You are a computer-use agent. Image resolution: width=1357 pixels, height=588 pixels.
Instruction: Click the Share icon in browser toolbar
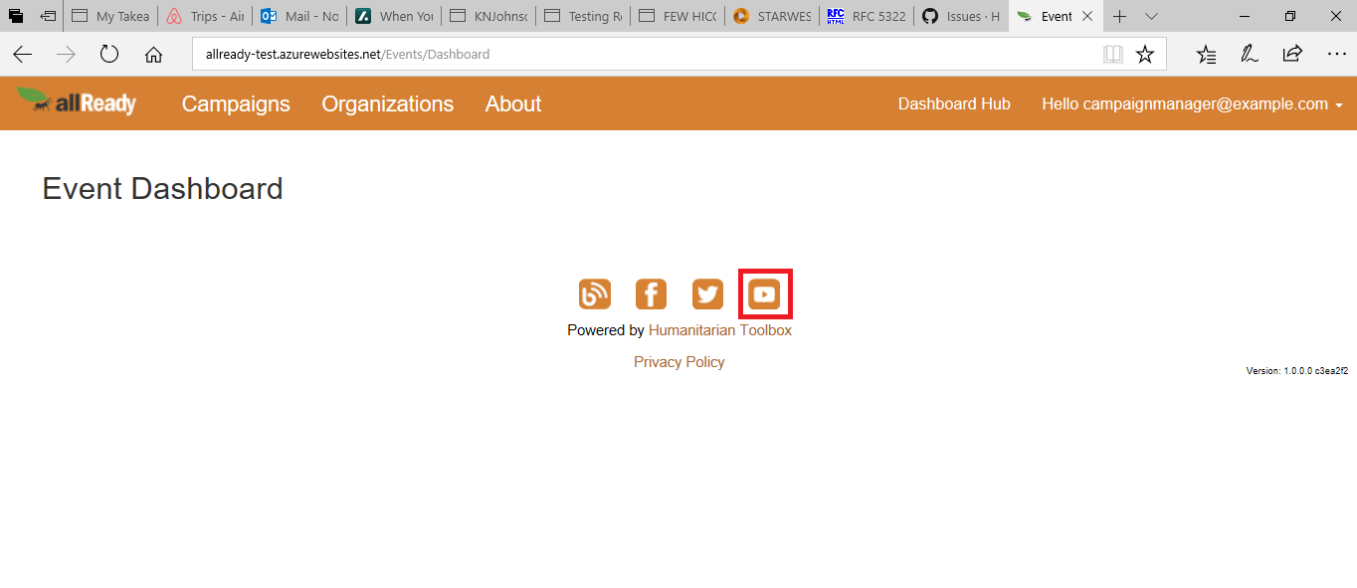pos(1292,54)
